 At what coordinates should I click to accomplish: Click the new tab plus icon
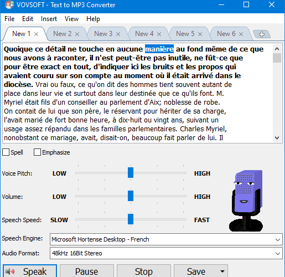click(262, 34)
